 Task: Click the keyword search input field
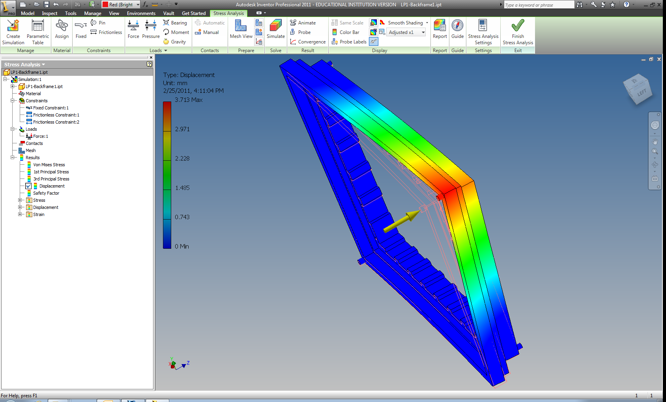[x=539, y=5]
